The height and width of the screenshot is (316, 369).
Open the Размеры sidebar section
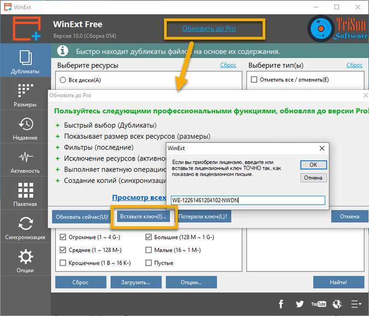click(x=25, y=95)
